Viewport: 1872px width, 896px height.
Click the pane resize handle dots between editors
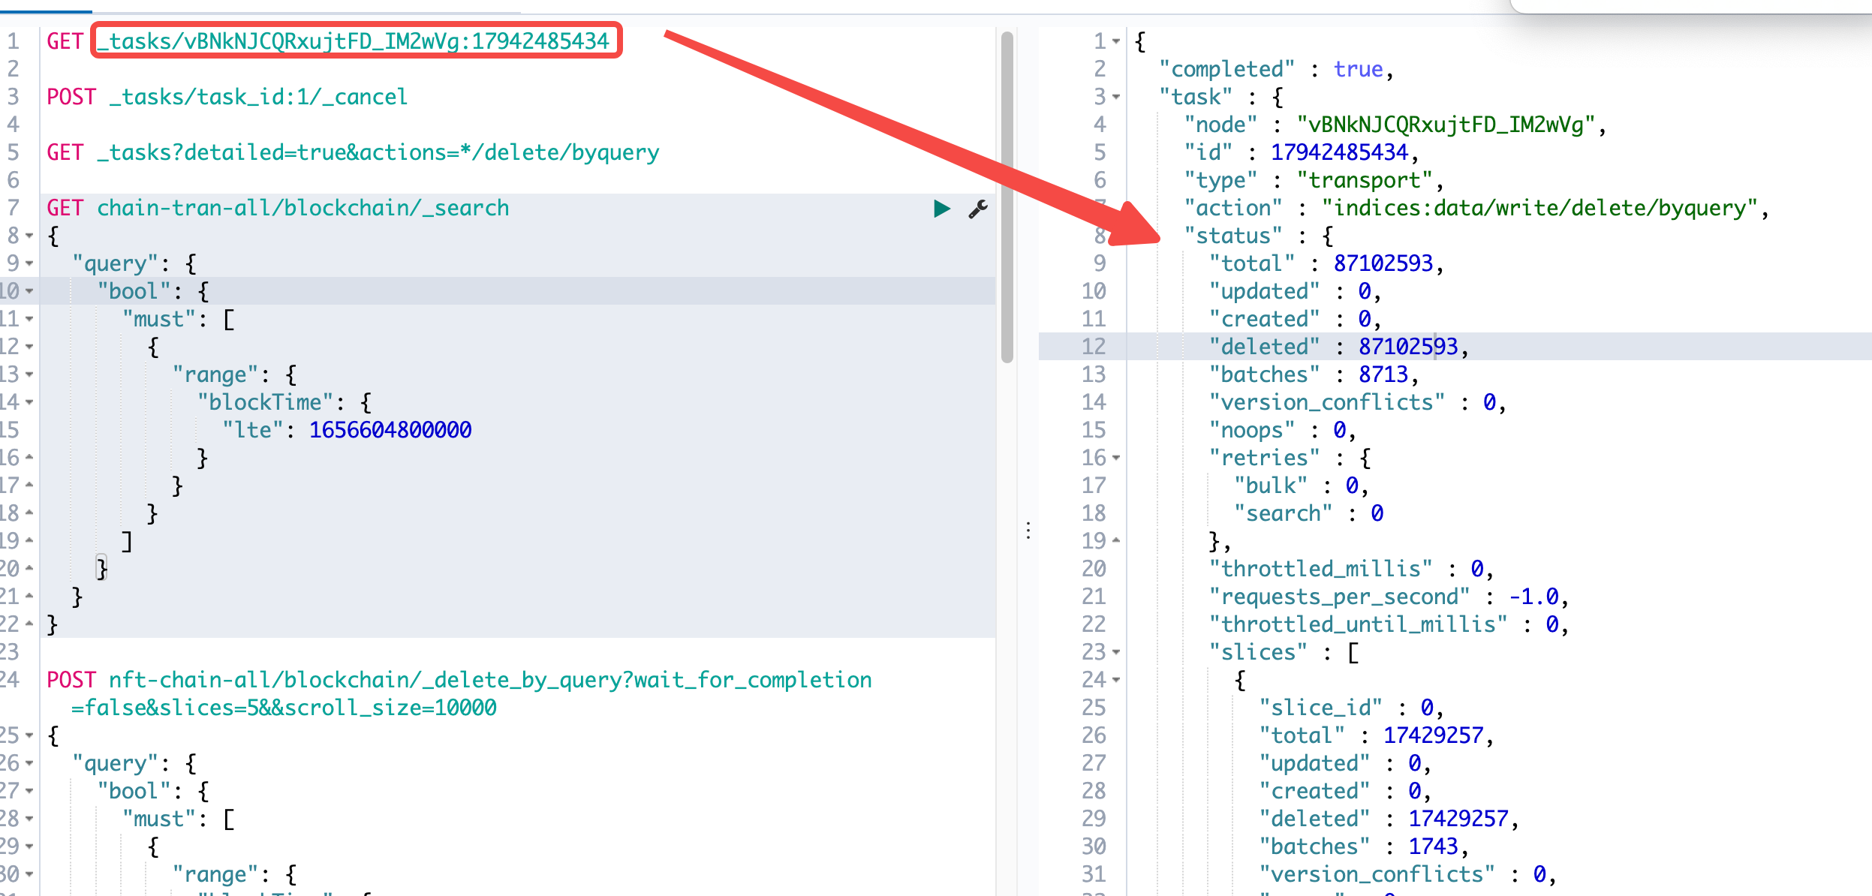[x=1028, y=531]
